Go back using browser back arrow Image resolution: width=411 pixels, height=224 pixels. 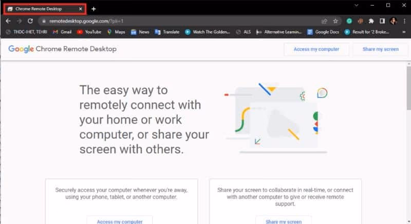point(8,21)
